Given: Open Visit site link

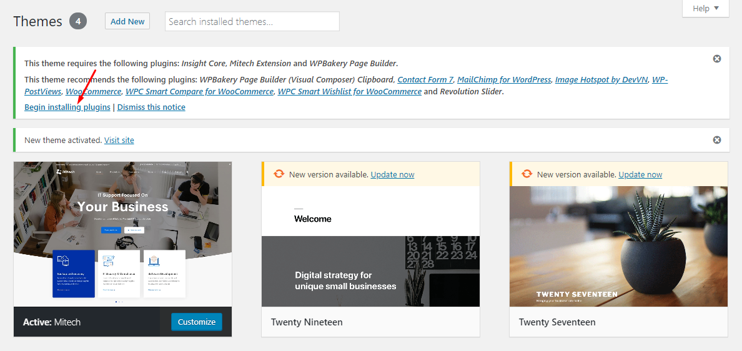Looking at the screenshot, I should 119,140.
